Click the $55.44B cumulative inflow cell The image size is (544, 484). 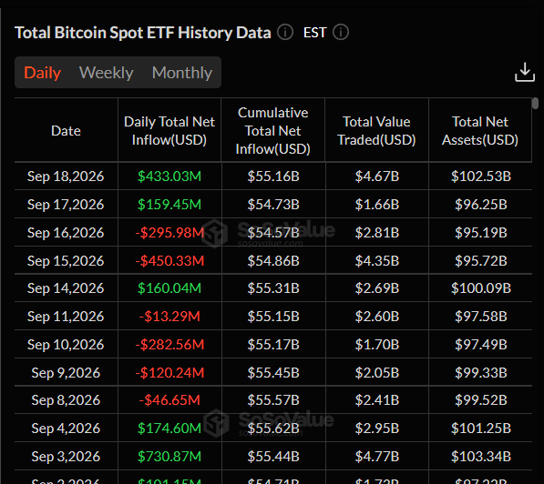[x=273, y=457]
